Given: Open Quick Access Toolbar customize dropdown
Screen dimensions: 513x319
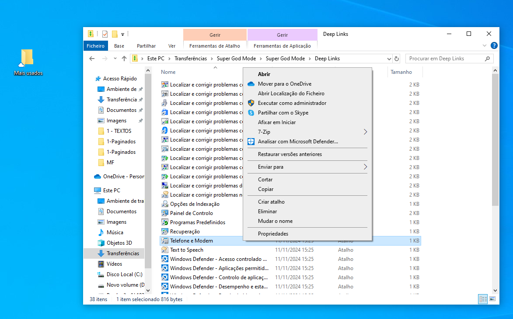Looking at the screenshot, I should (x=123, y=35).
